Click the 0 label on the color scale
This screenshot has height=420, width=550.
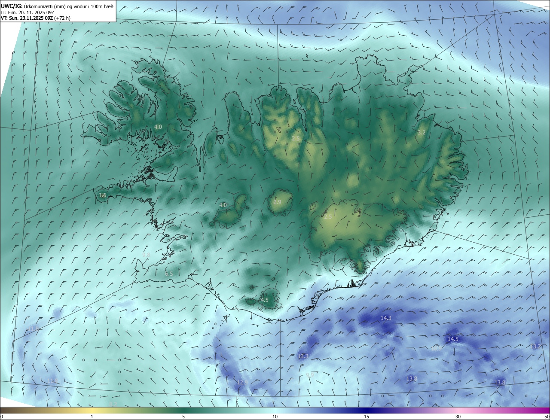[2, 417]
